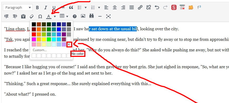Expand numbered list style options
Image resolution: width=229 pixels, height=103 pixels.
tap(99, 7)
